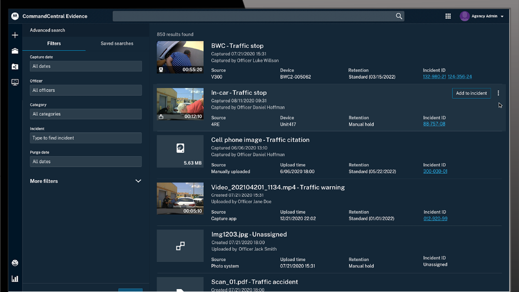Click Add to incident button
Screen dimensions: 519x292
coord(471,93)
